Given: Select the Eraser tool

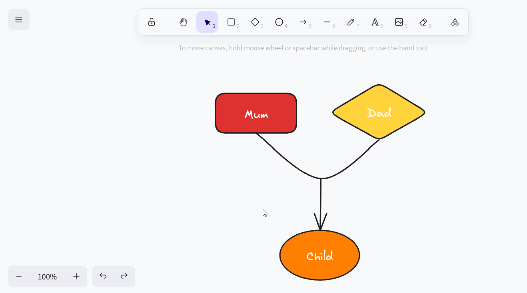Looking at the screenshot, I should [x=423, y=22].
